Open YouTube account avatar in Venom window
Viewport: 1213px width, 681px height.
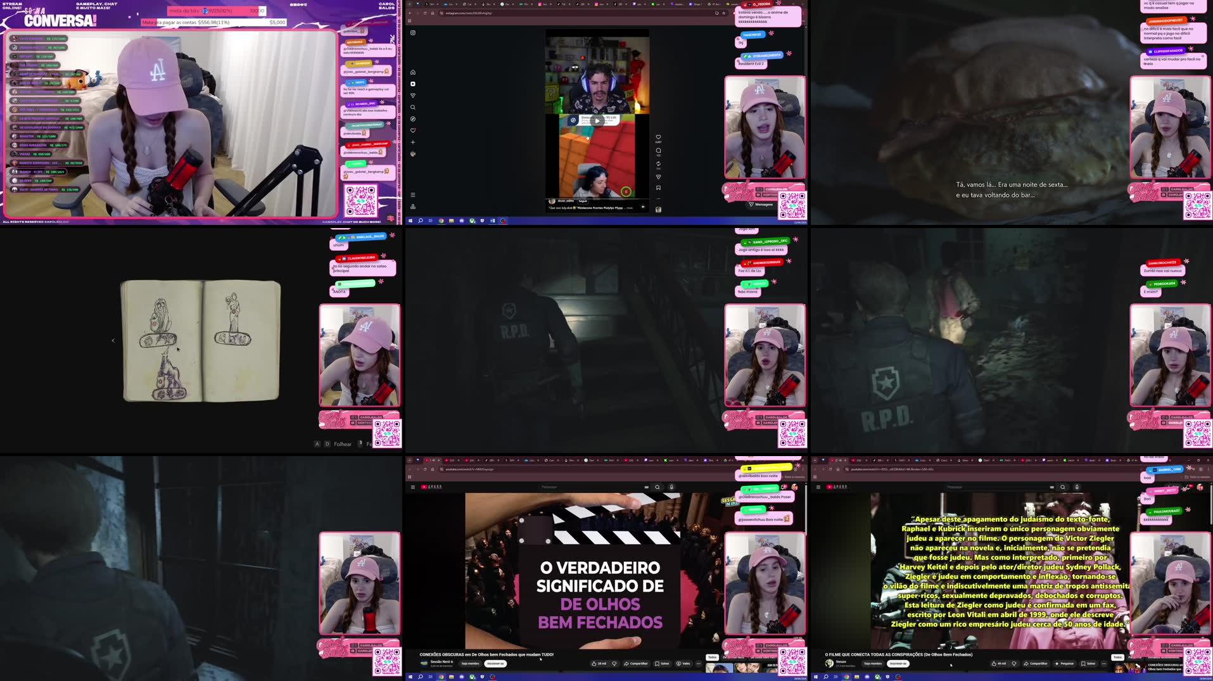pyautogui.click(x=1200, y=487)
